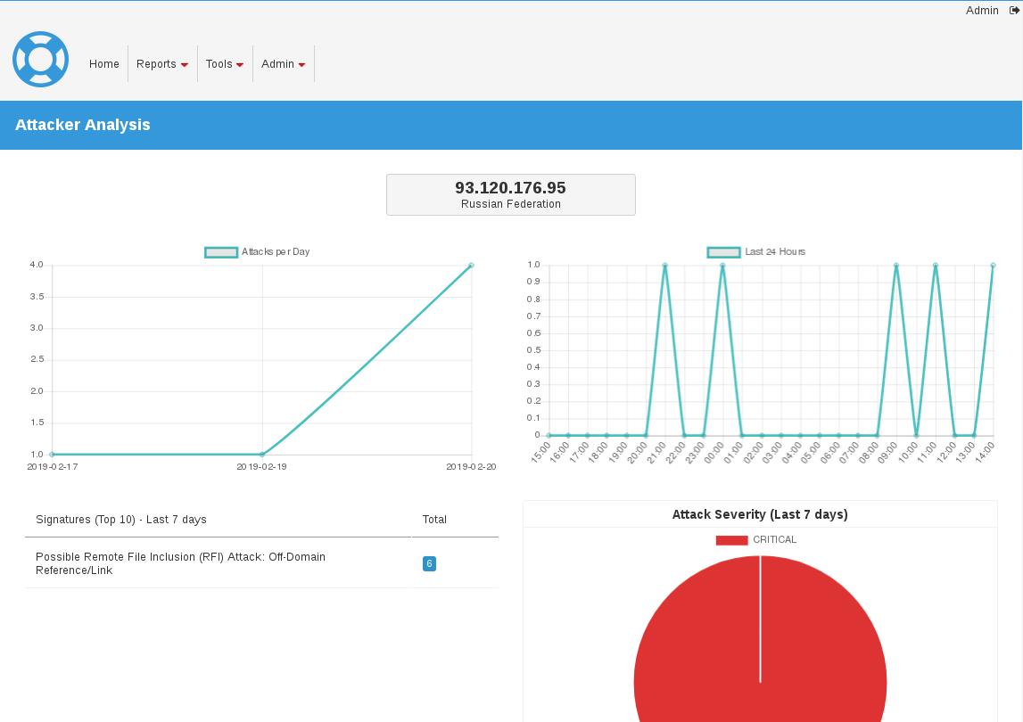Screen dimensions: 1023x722
Task: Click the Russian Federation country label
Action: [511, 204]
